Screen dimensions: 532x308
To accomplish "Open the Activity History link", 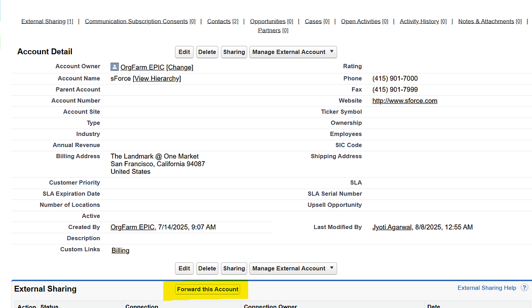I will pyautogui.click(x=419, y=21).
